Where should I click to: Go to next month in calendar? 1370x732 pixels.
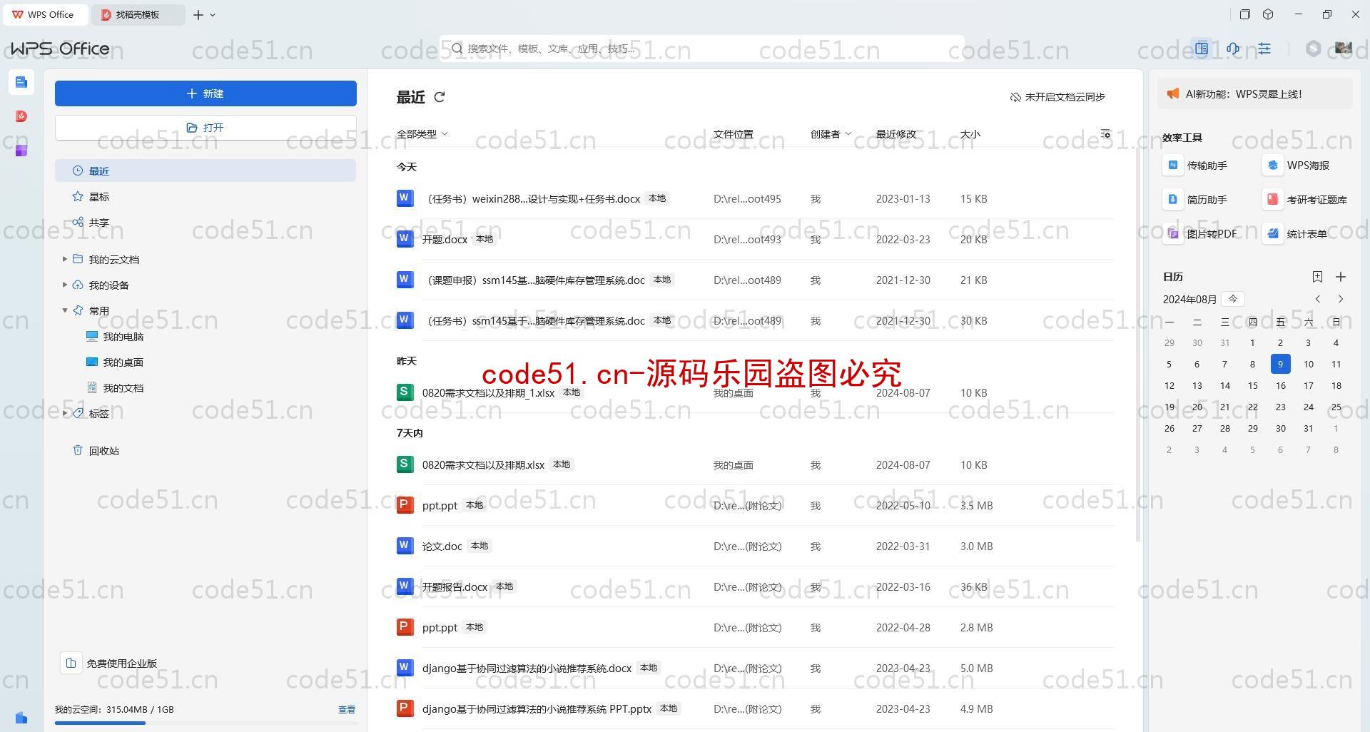tap(1341, 299)
